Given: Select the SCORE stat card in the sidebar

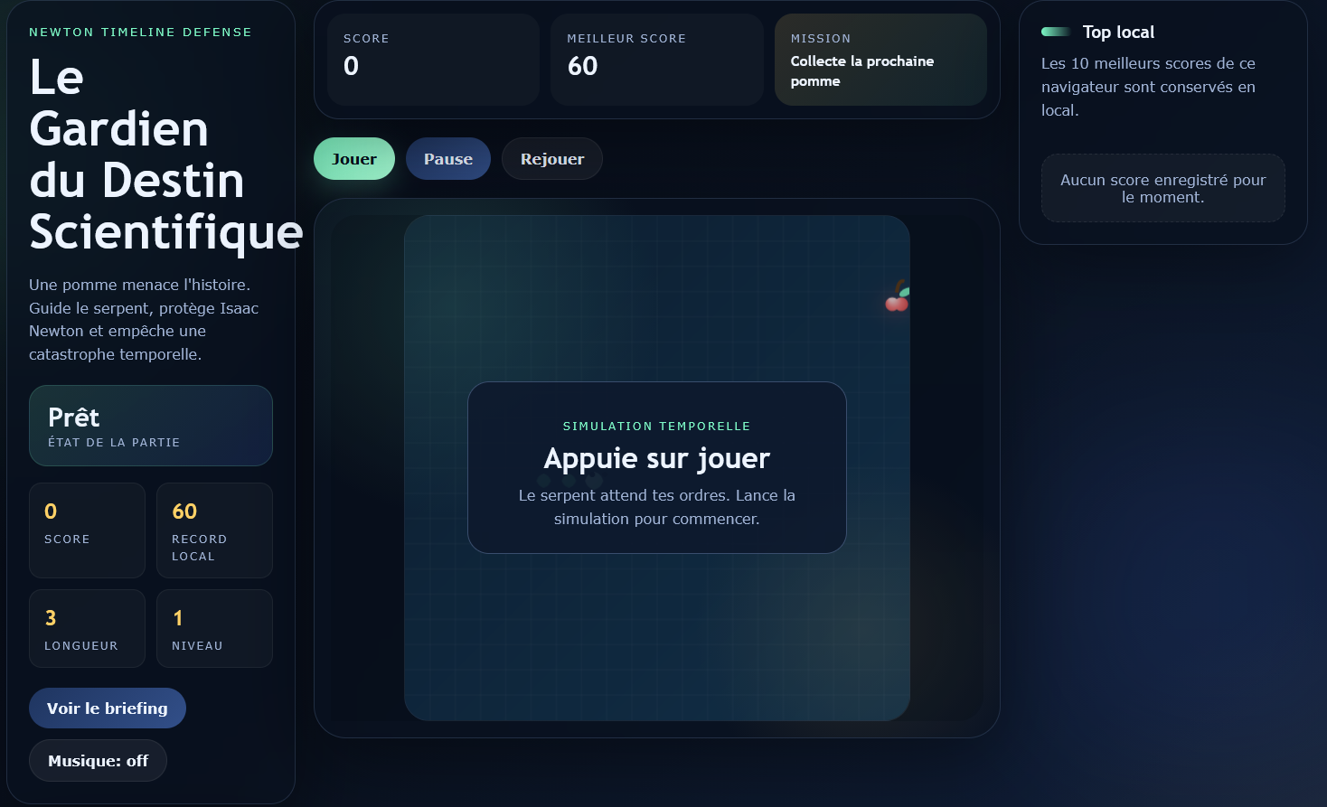Looking at the screenshot, I should pyautogui.click(x=87, y=530).
